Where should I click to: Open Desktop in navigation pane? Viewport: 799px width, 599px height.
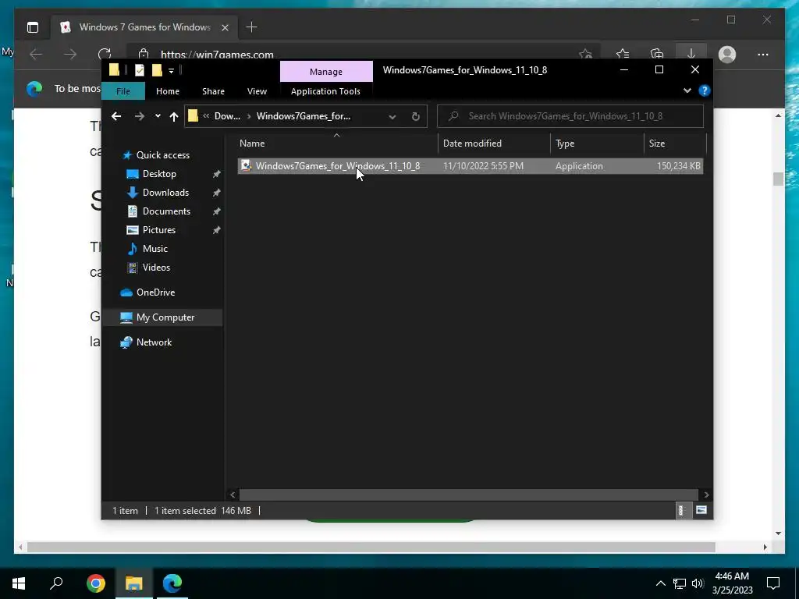(159, 174)
